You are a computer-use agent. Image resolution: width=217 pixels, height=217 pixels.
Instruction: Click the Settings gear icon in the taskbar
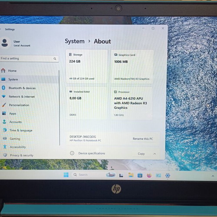click(x=168, y=175)
